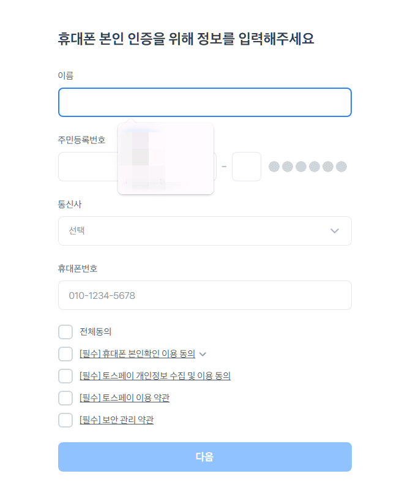Click the autofill suggestion popup under name field
Viewport: 402px width, 490px height.
pos(166,159)
